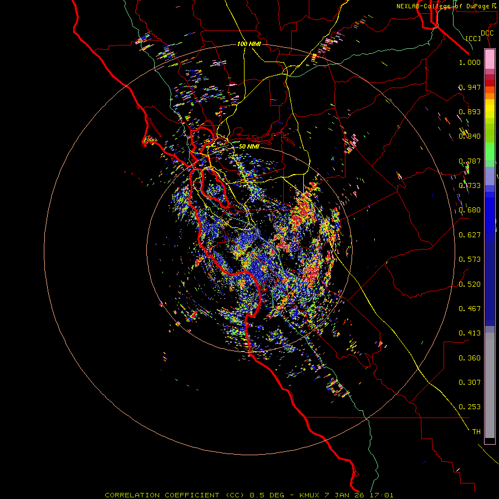499x499 pixels.
Task: Click the 50 NMI range ring label
Action: (249, 146)
